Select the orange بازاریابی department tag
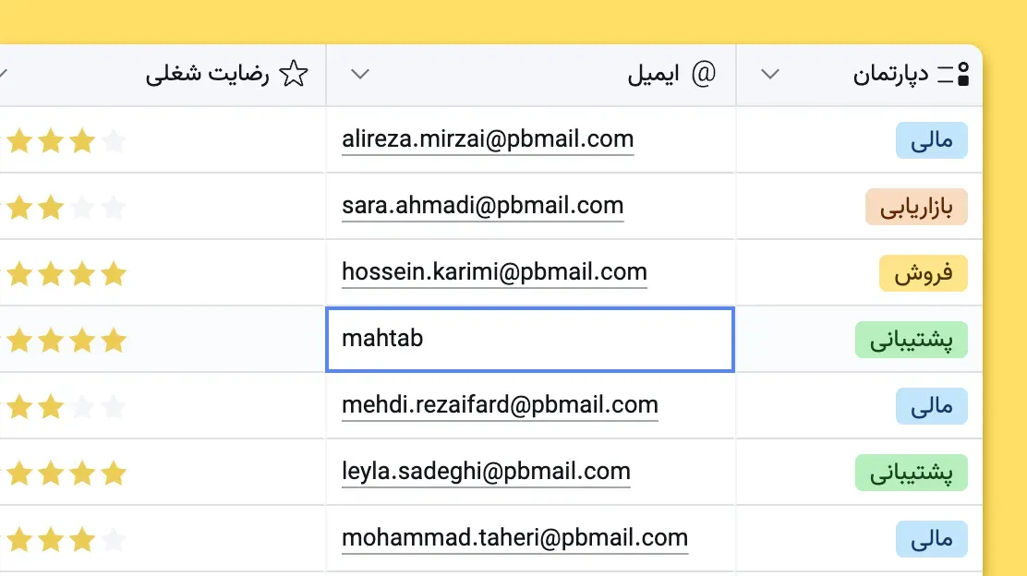1027x576 pixels. pos(916,208)
